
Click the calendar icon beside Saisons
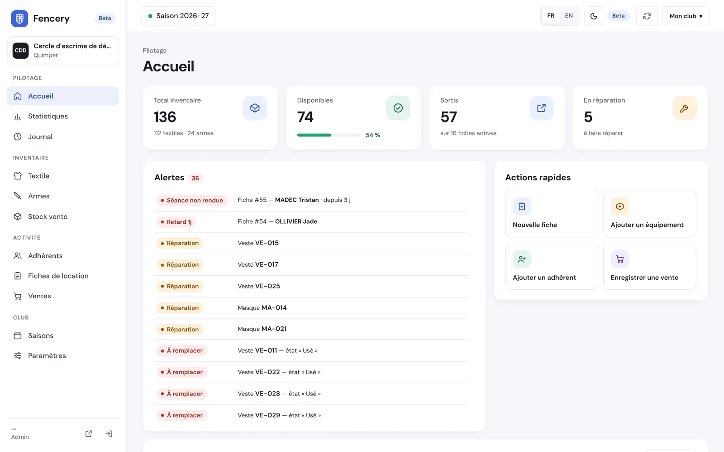pyautogui.click(x=18, y=336)
